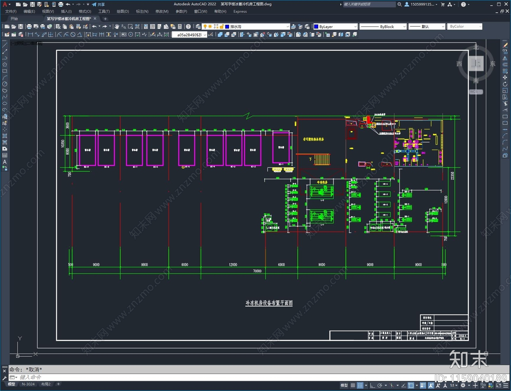Click the Undo arrow in quick access toolbar

coord(68,4)
